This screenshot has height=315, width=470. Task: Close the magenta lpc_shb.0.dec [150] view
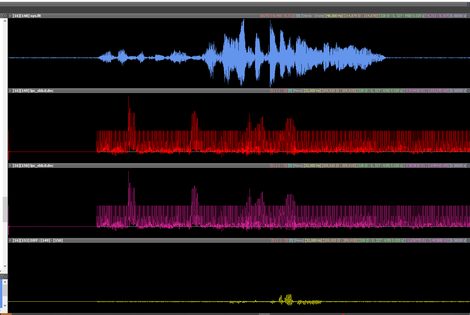pos(468,166)
